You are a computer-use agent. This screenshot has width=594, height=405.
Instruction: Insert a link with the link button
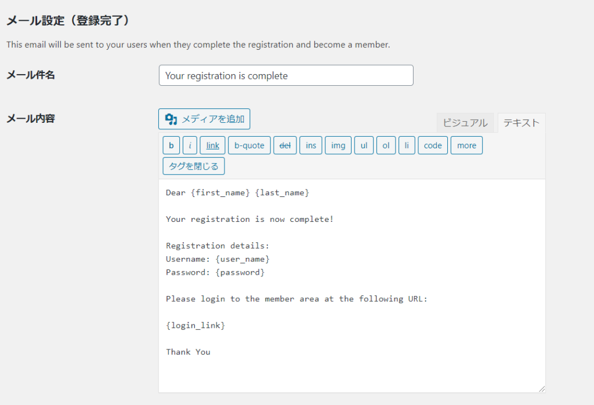coord(212,145)
